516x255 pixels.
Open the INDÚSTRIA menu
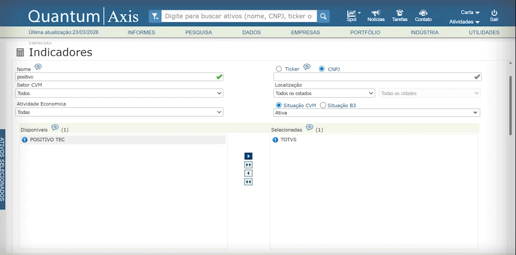[x=424, y=32]
